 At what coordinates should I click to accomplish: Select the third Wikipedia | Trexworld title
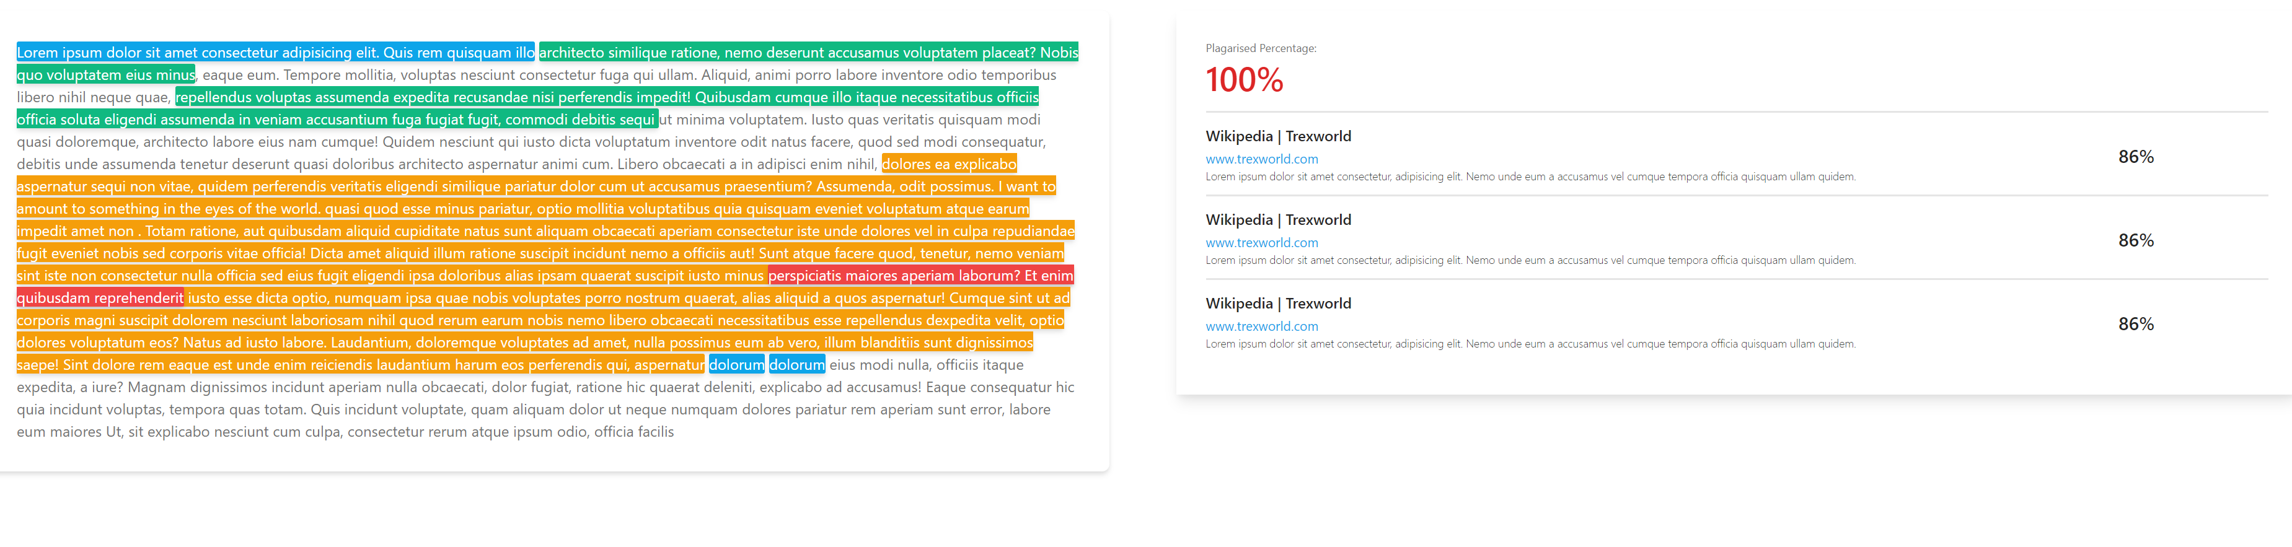point(1277,304)
